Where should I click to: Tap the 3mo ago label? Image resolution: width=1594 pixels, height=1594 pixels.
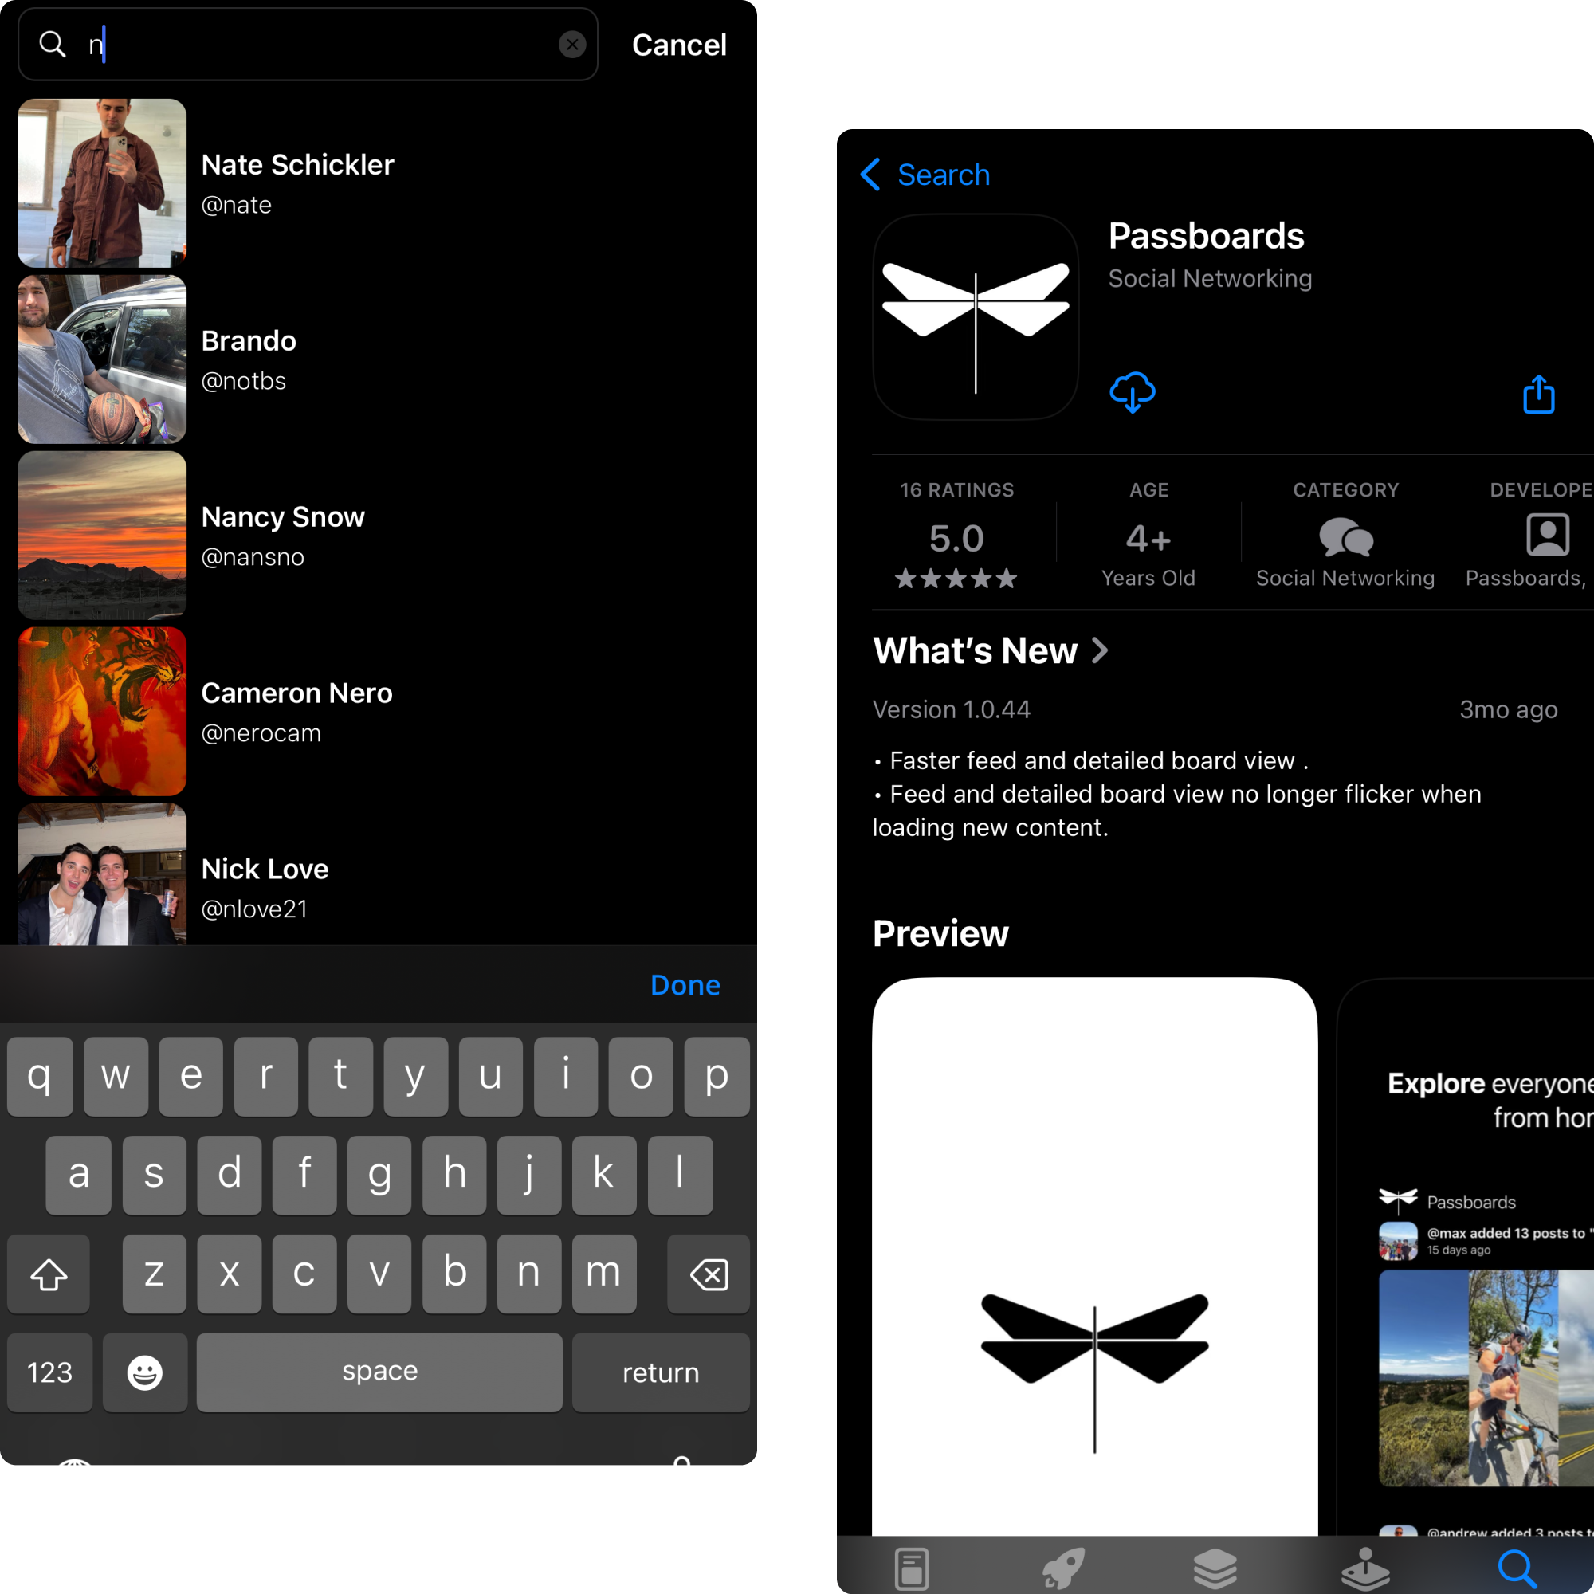coord(1508,709)
